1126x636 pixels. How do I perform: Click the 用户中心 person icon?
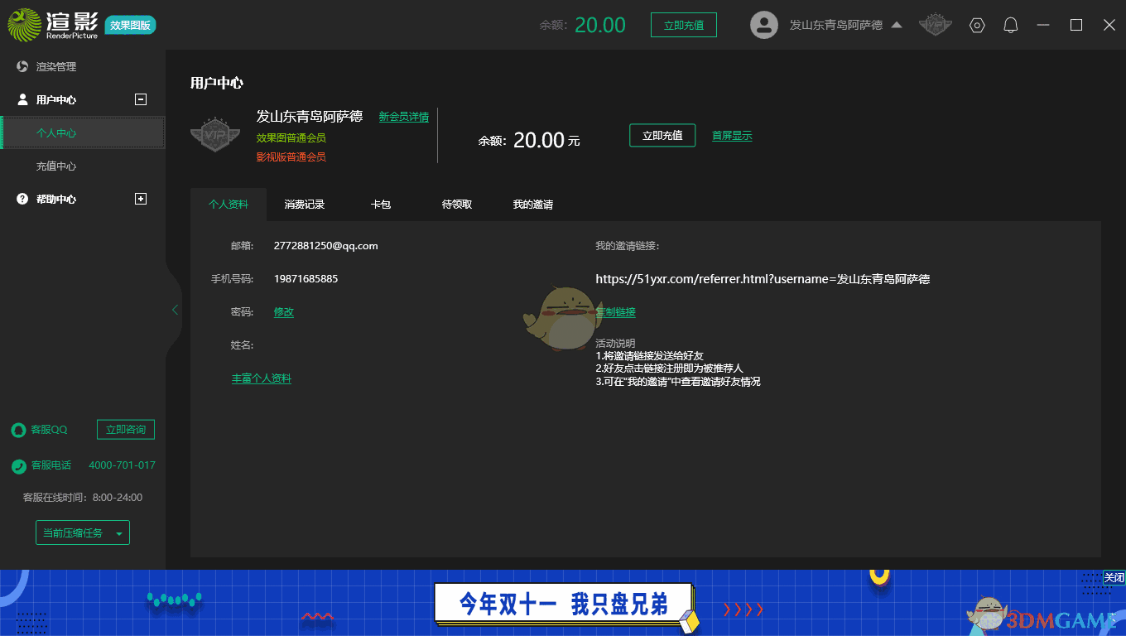click(x=22, y=99)
